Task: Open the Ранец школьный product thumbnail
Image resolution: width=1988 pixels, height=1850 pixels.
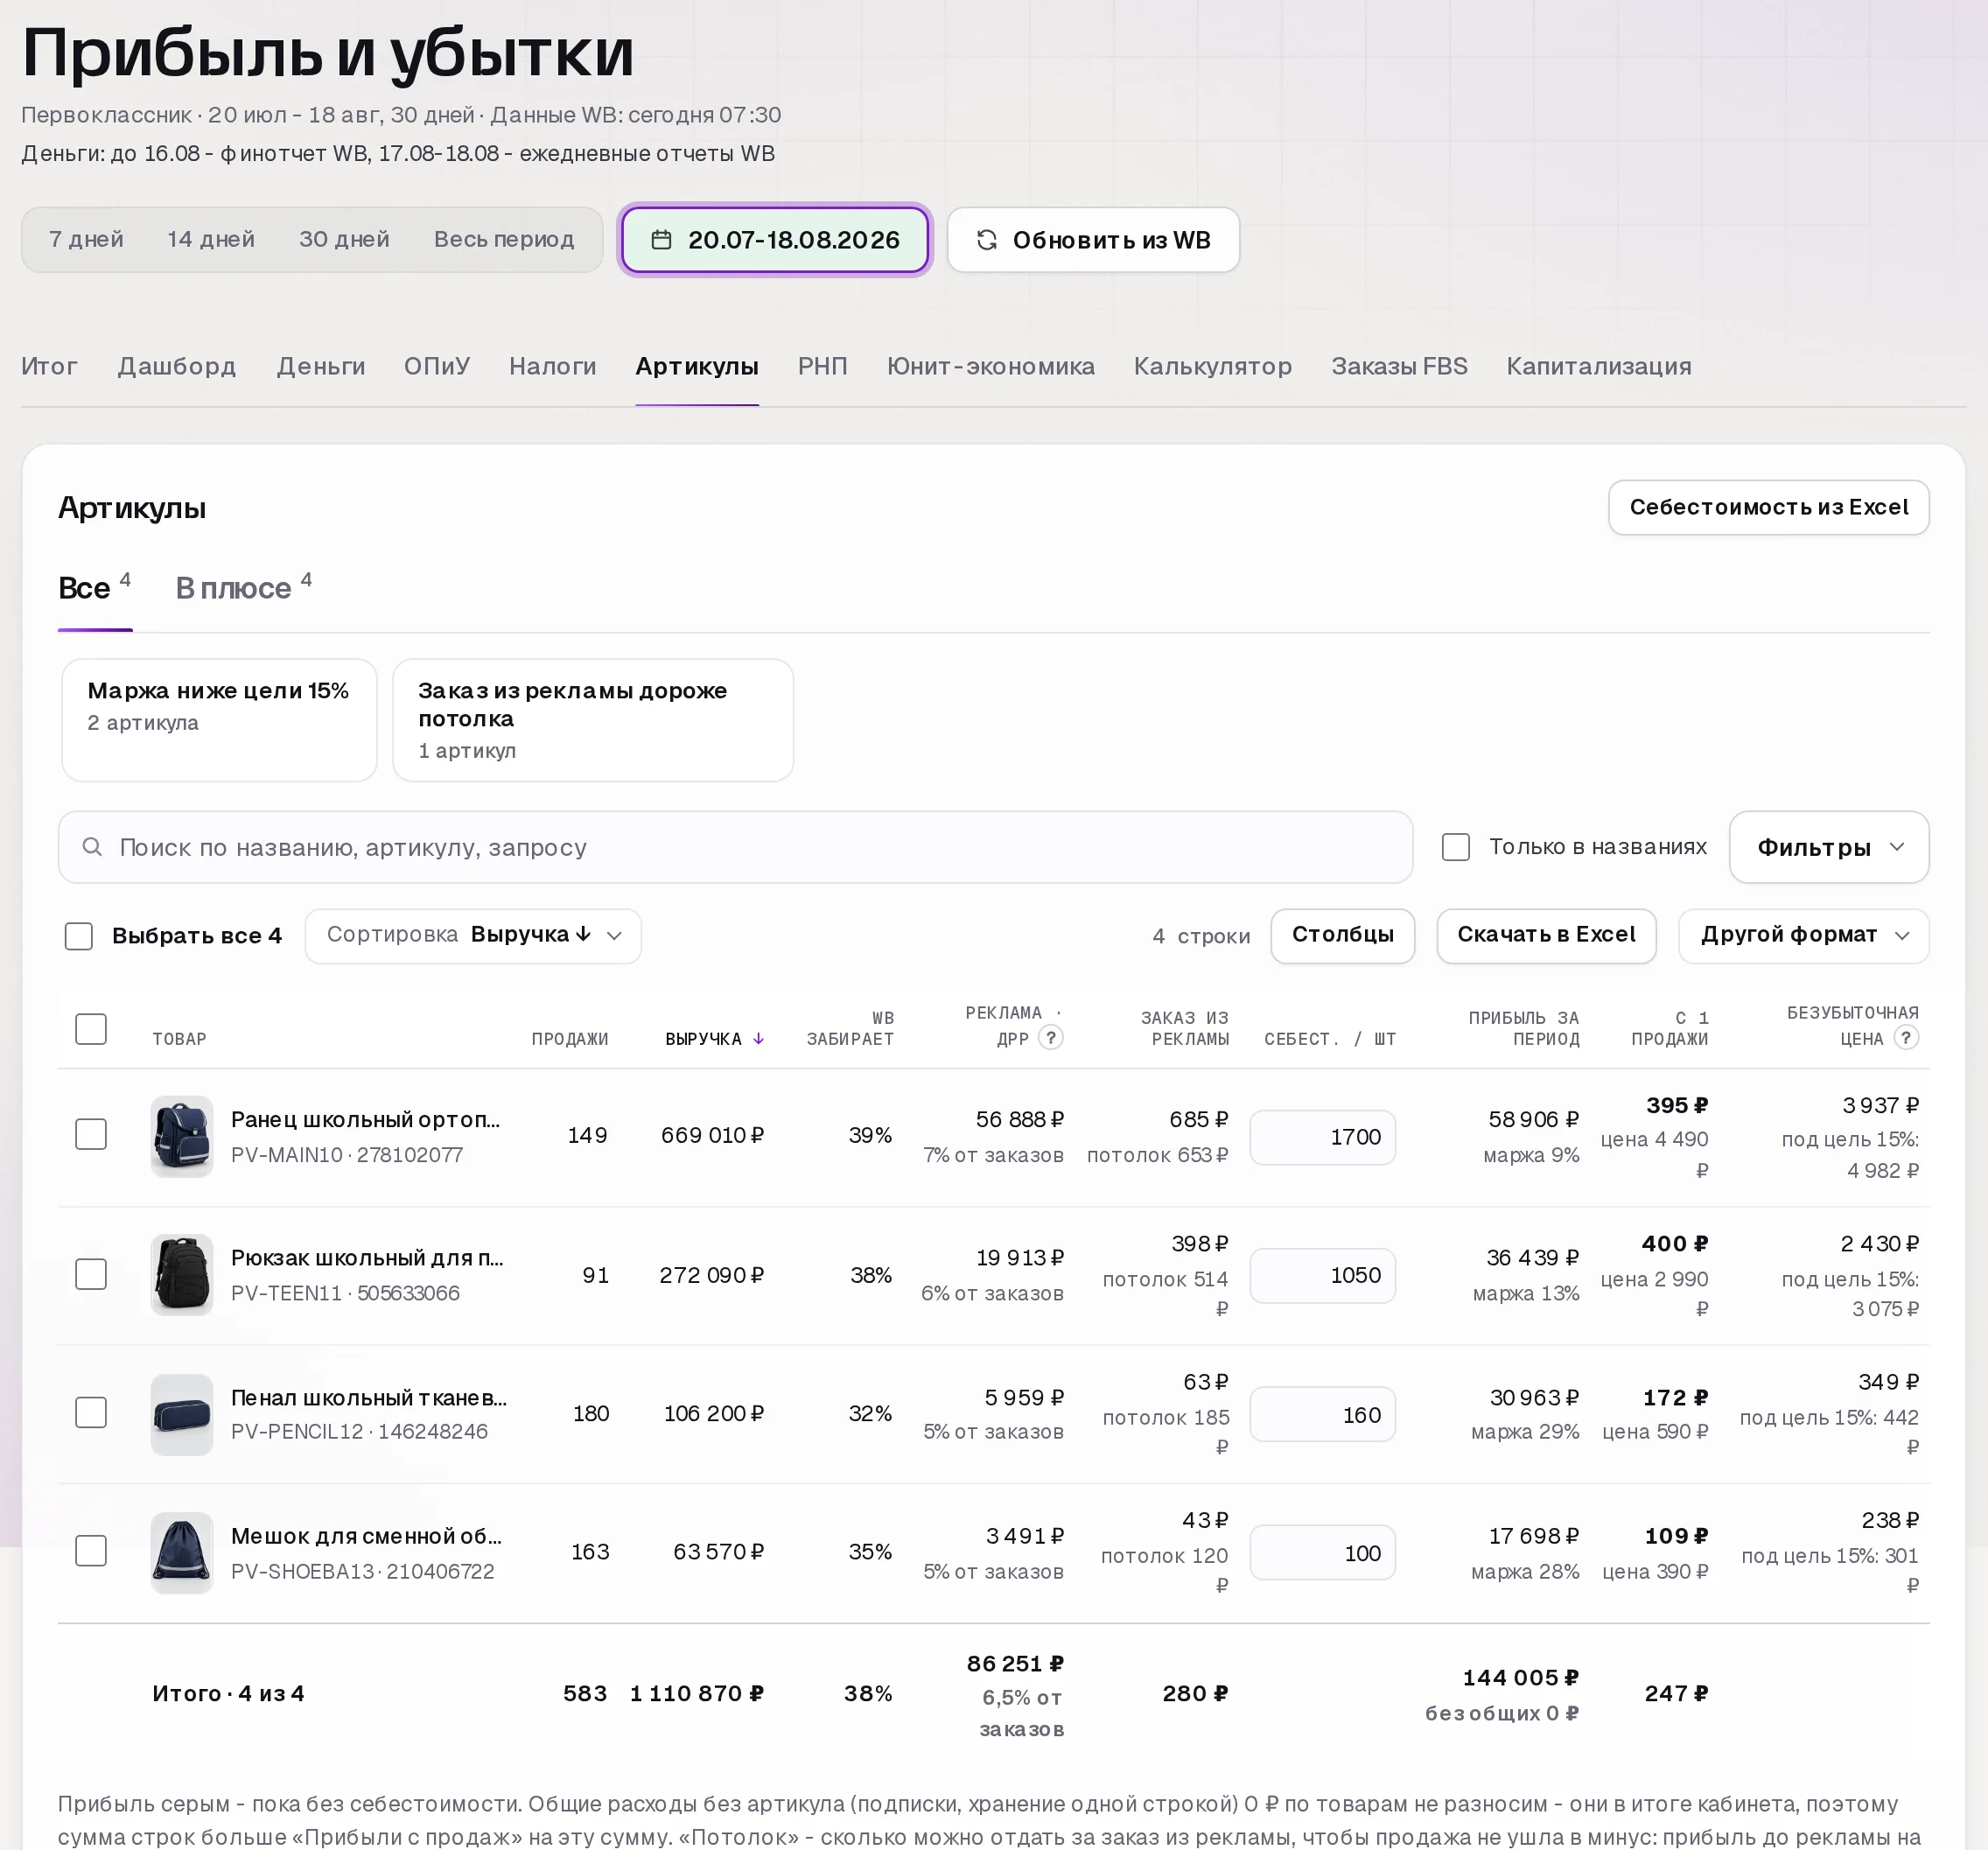Action: (182, 1136)
